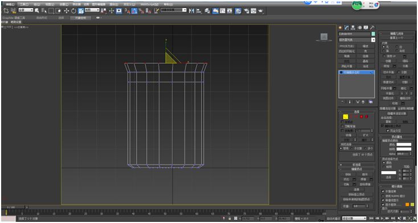Select the Edge constraint radio button
This screenshot has height=223, width=418.
(x=397, y=47)
